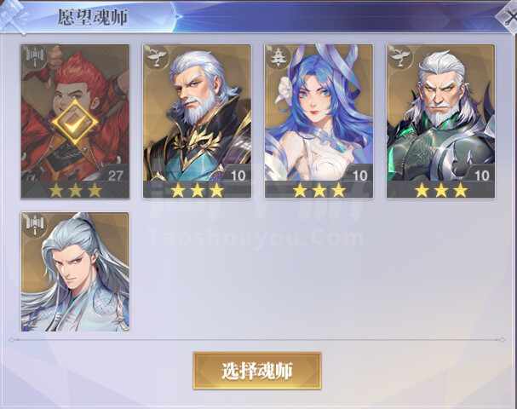Viewport: 517px width, 409px height.
Task: Click level 10 badge on blue-haired woman card
Action: point(359,175)
